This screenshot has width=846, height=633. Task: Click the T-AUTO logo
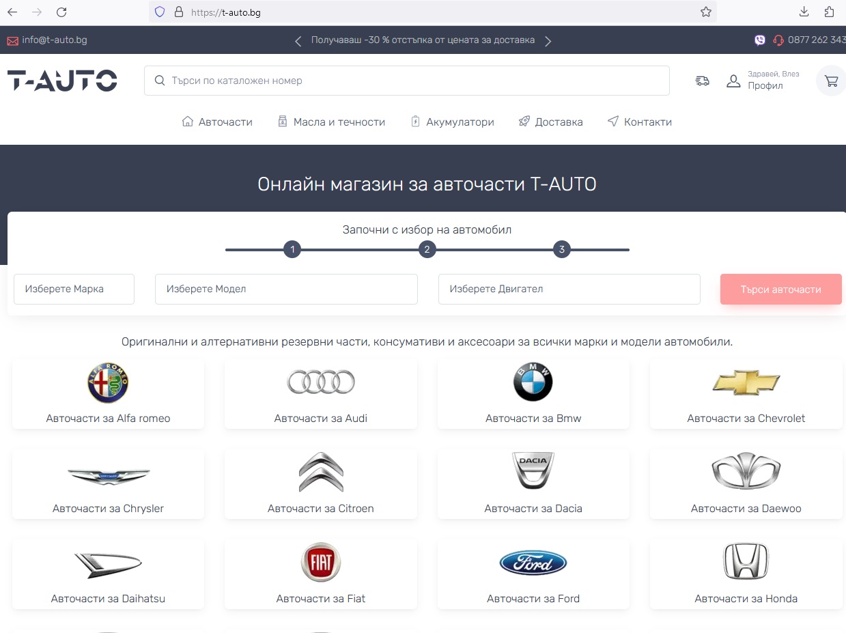pos(62,81)
